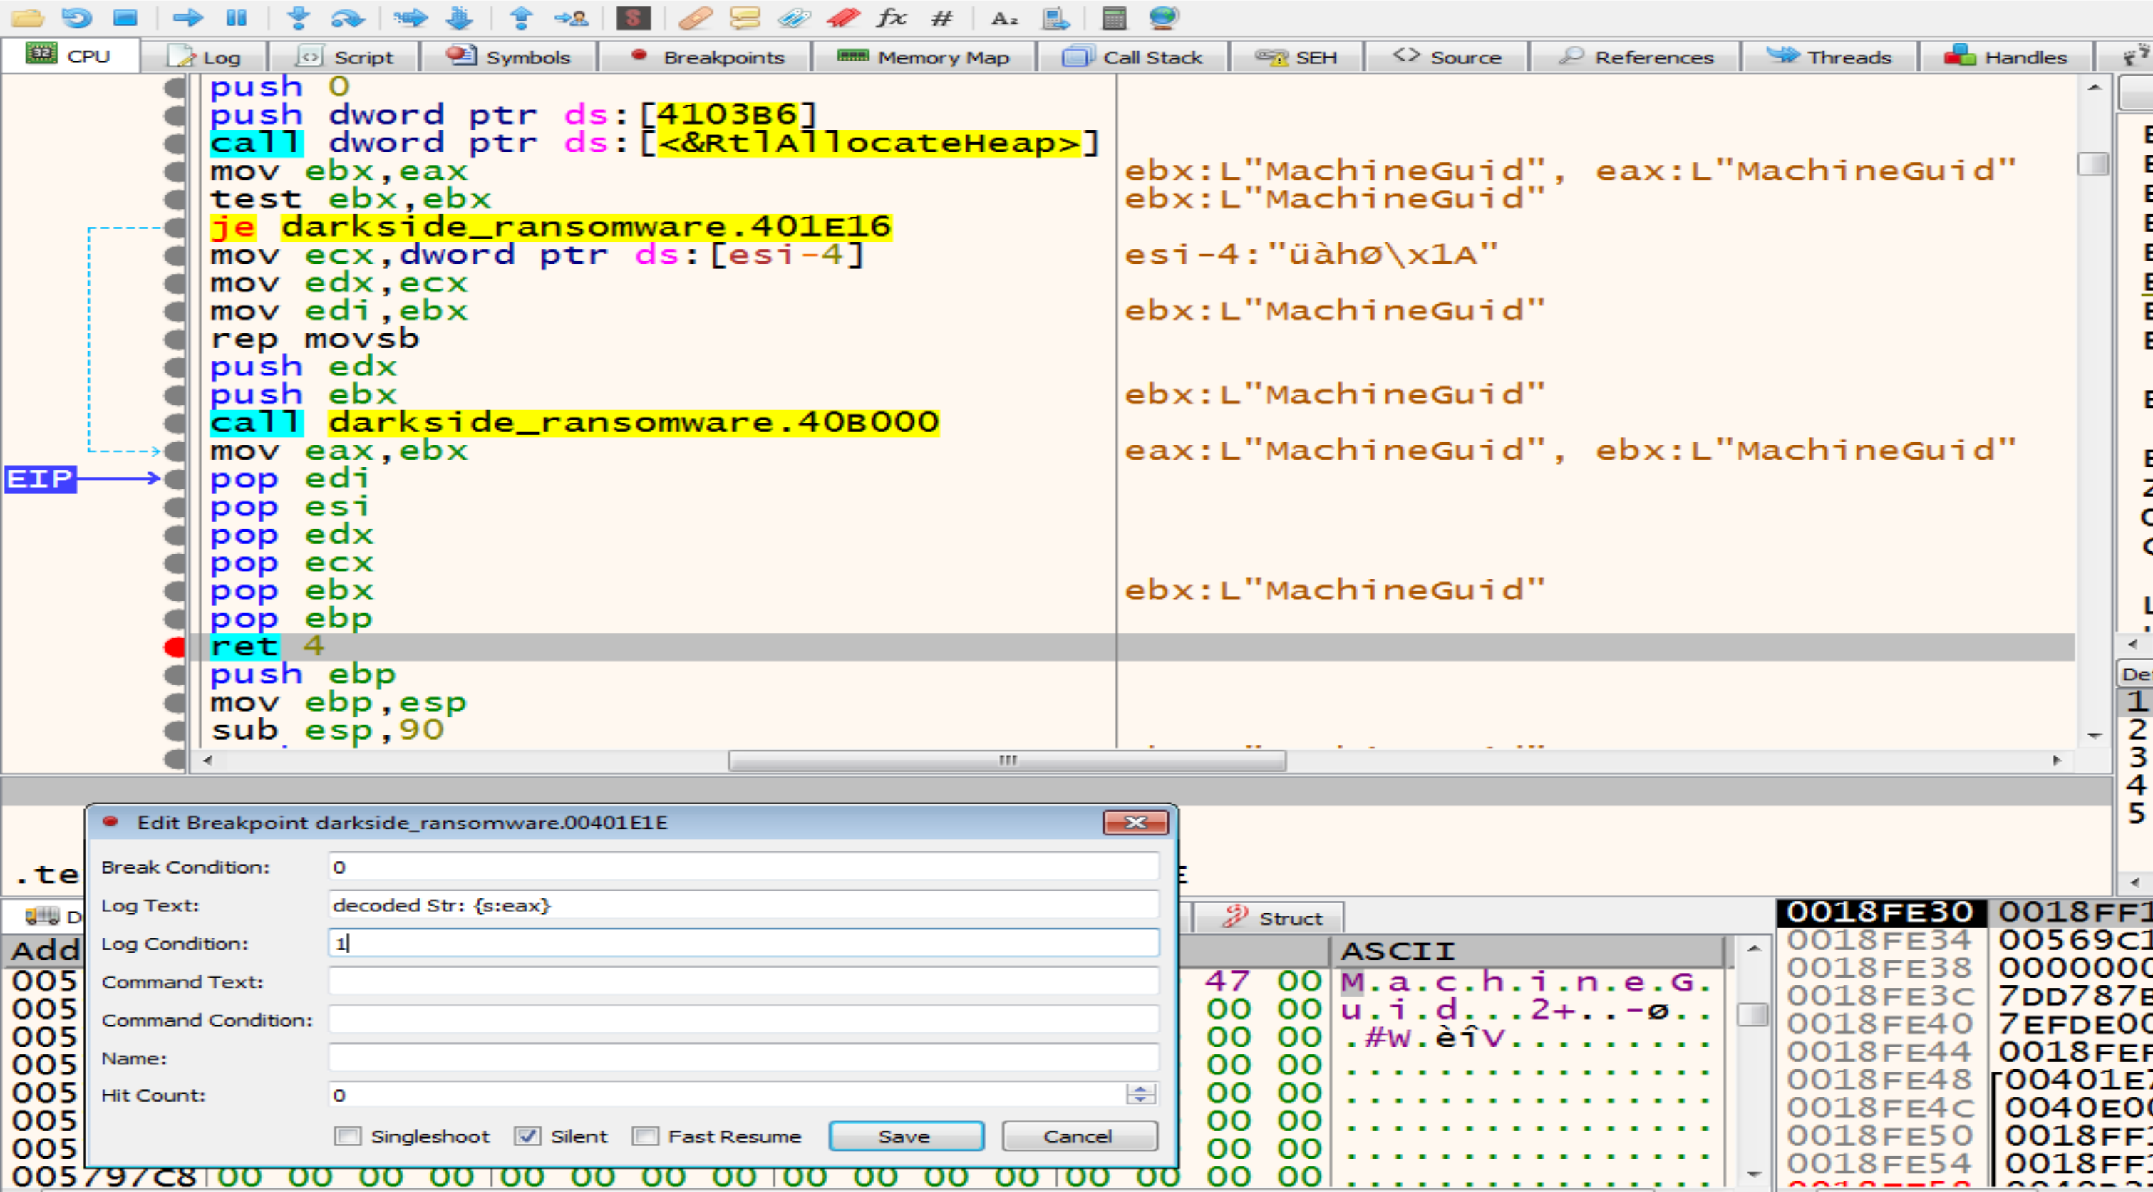Edit the Log Condition field

(x=742, y=944)
